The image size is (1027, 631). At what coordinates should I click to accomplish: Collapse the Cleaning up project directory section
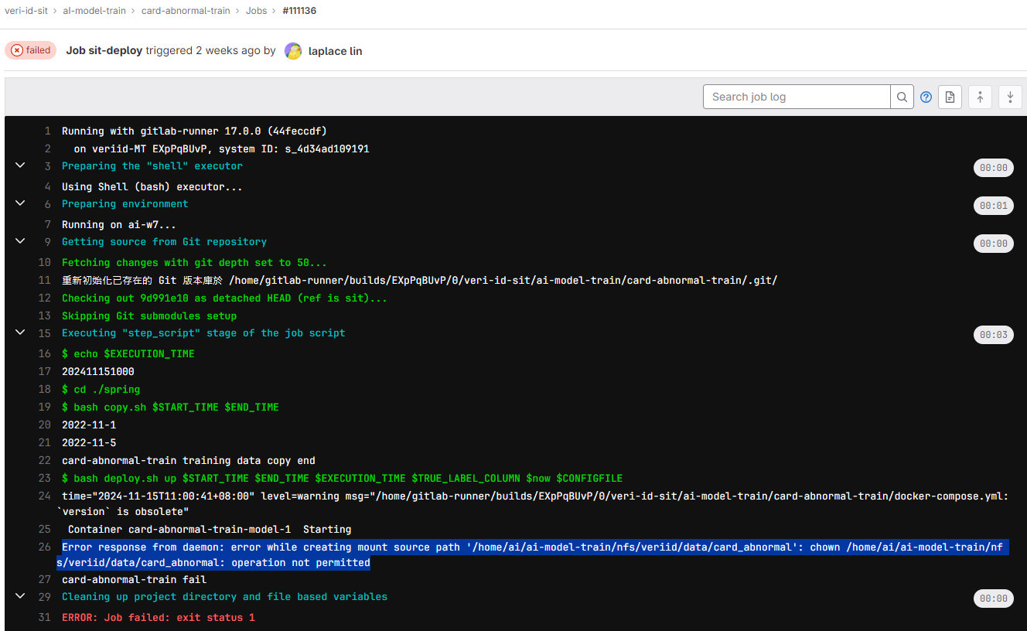point(21,596)
